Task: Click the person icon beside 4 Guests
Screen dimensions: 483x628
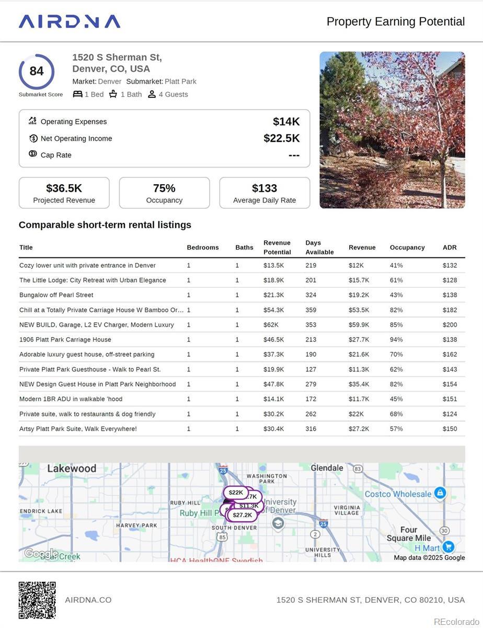Action: (152, 94)
